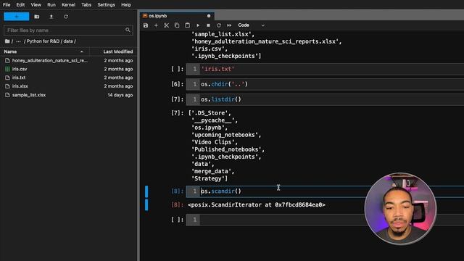This screenshot has height=261, width=464.
Task: Click the os.scandir() code cell
Action: click(325, 191)
